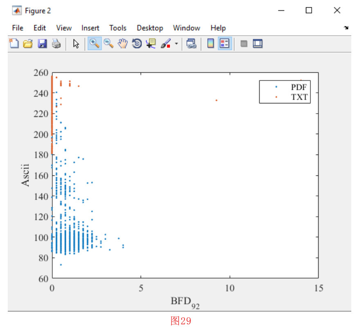Toggle the active Zoom In tool

(94, 44)
